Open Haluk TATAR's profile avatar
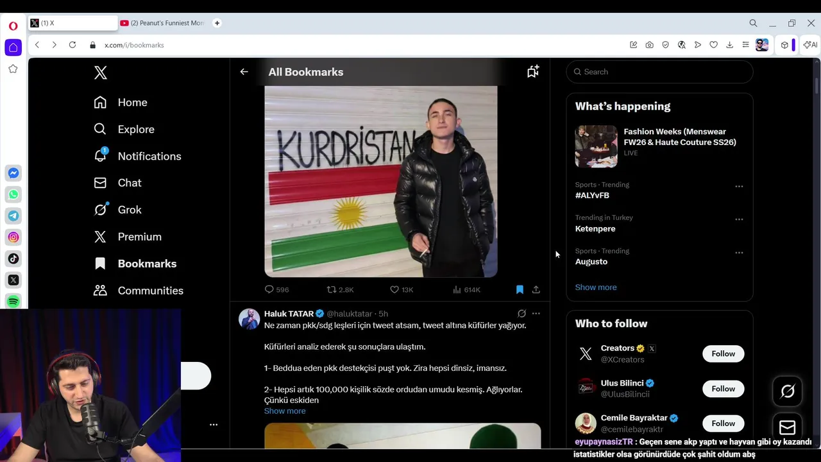821x462 pixels. pos(249,319)
